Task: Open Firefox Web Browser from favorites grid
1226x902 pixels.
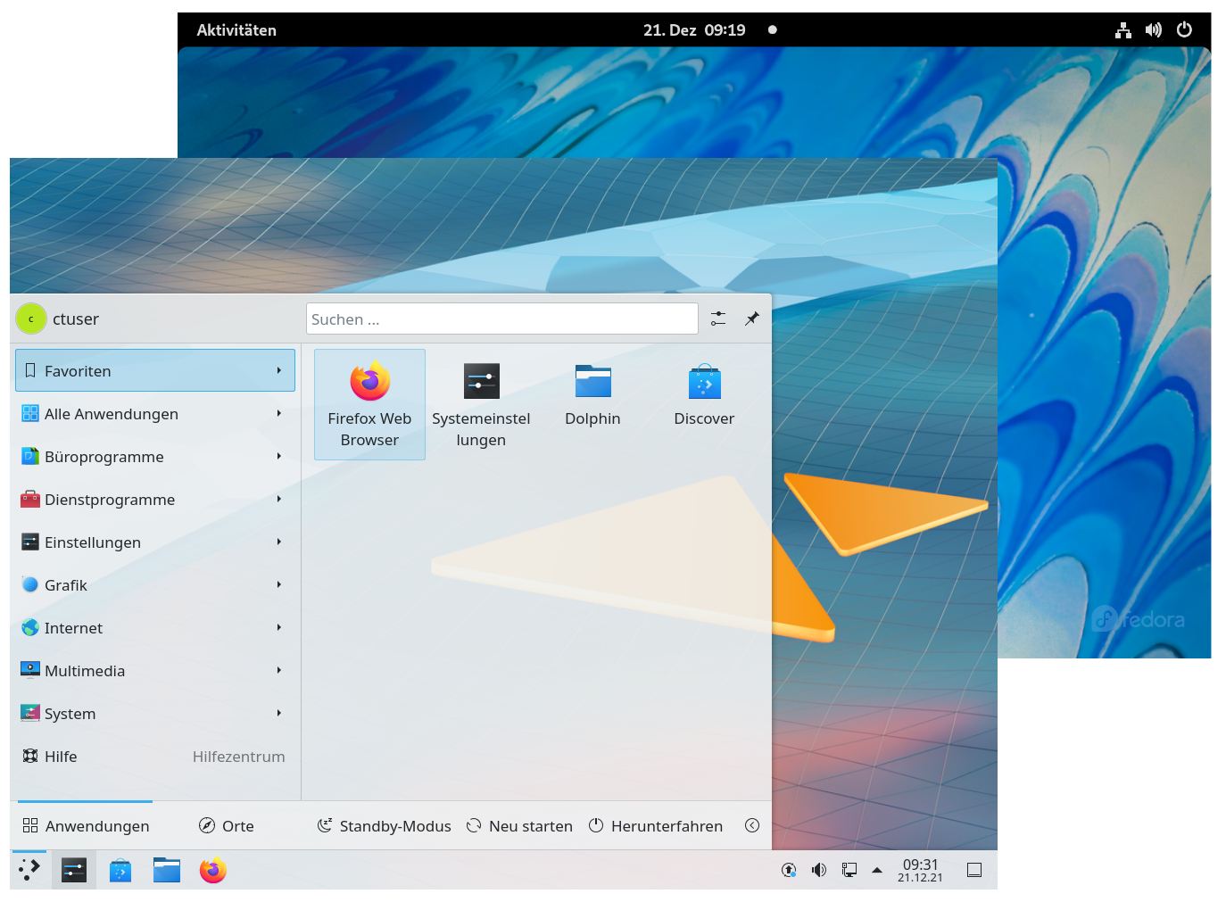Action: [369, 403]
